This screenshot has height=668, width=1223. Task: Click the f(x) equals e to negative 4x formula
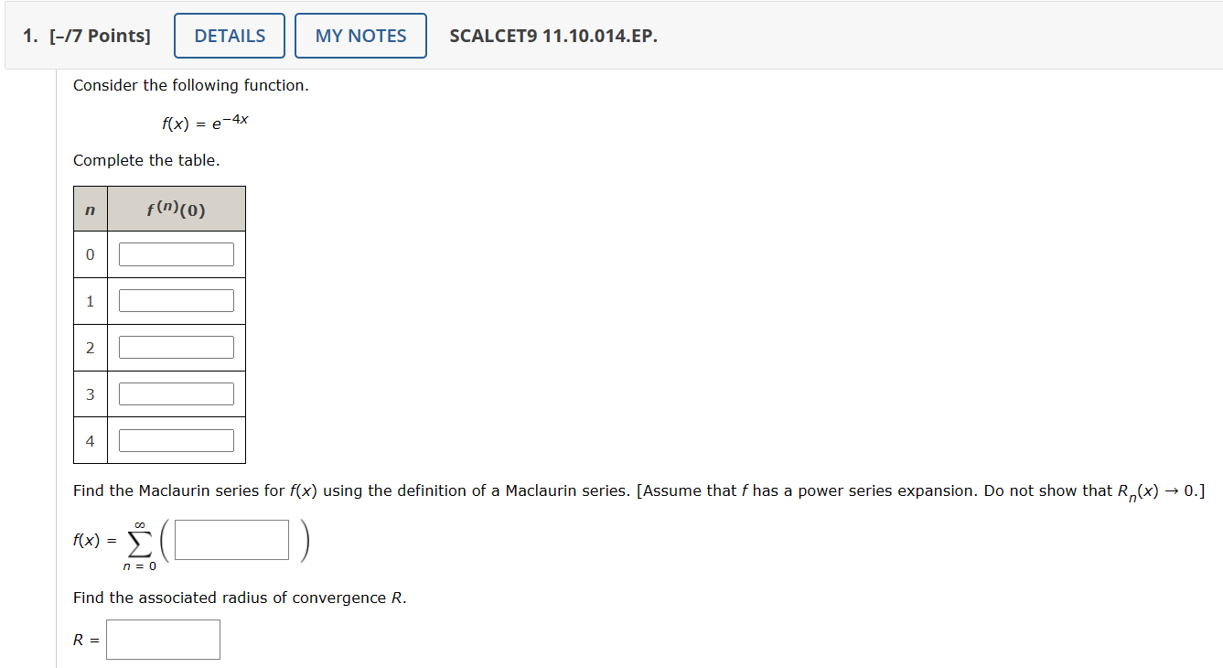pos(205,121)
